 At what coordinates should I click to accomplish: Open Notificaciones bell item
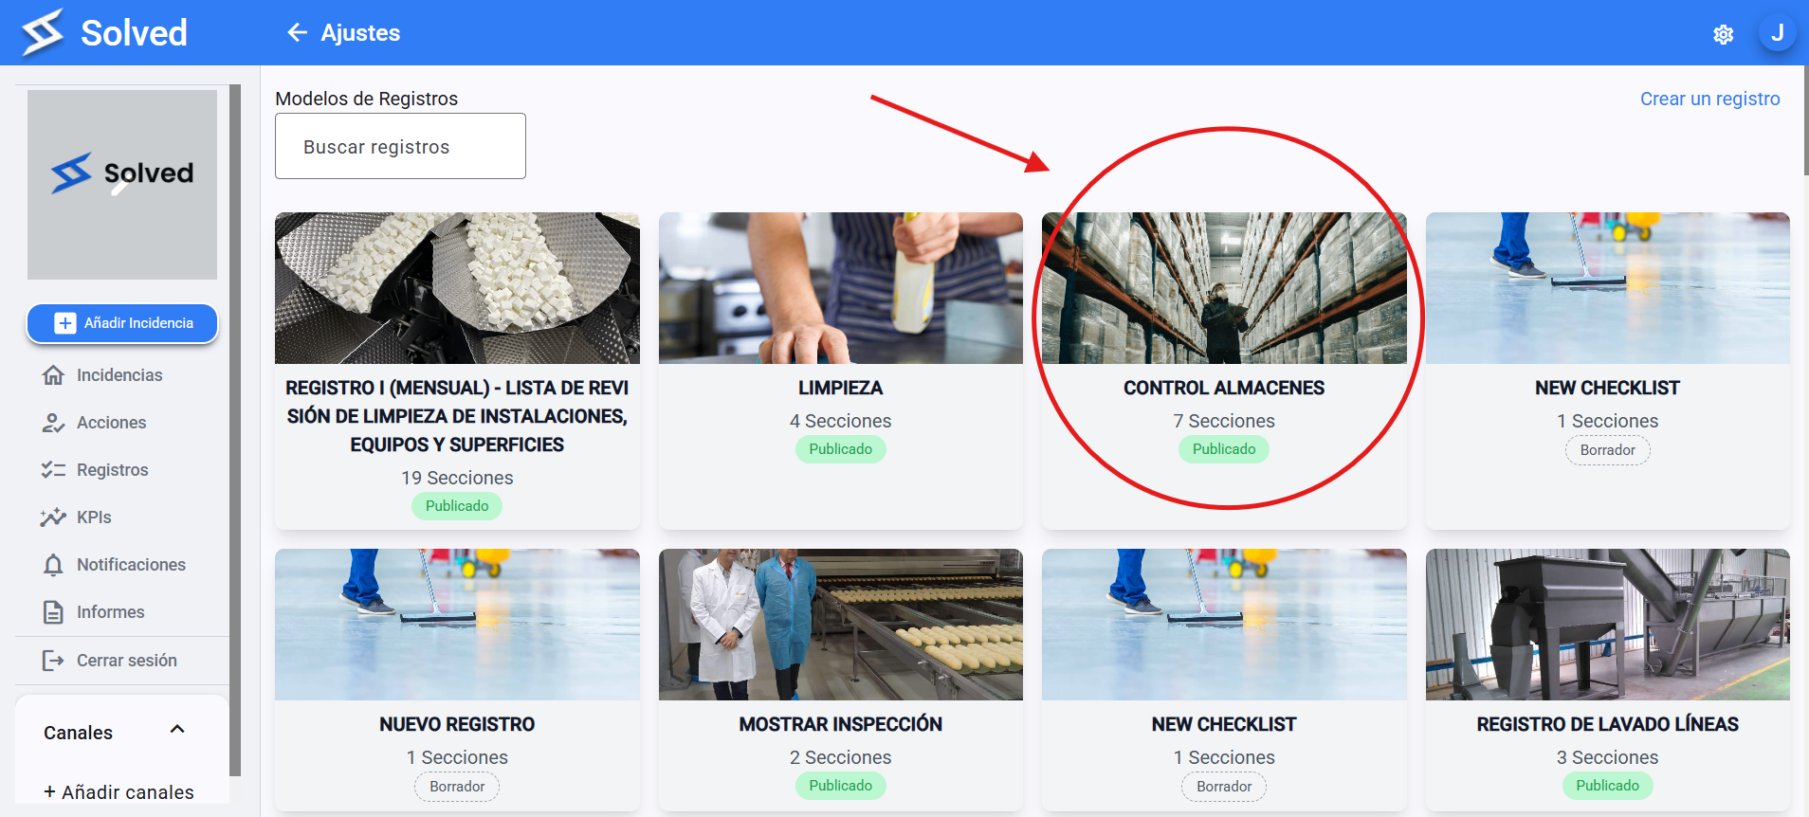click(131, 565)
